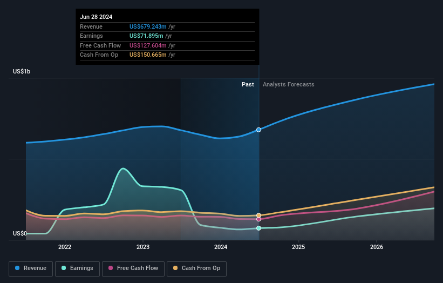Click the 2026 x-axis label
The width and height of the screenshot is (443, 283).
(x=377, y=247)
